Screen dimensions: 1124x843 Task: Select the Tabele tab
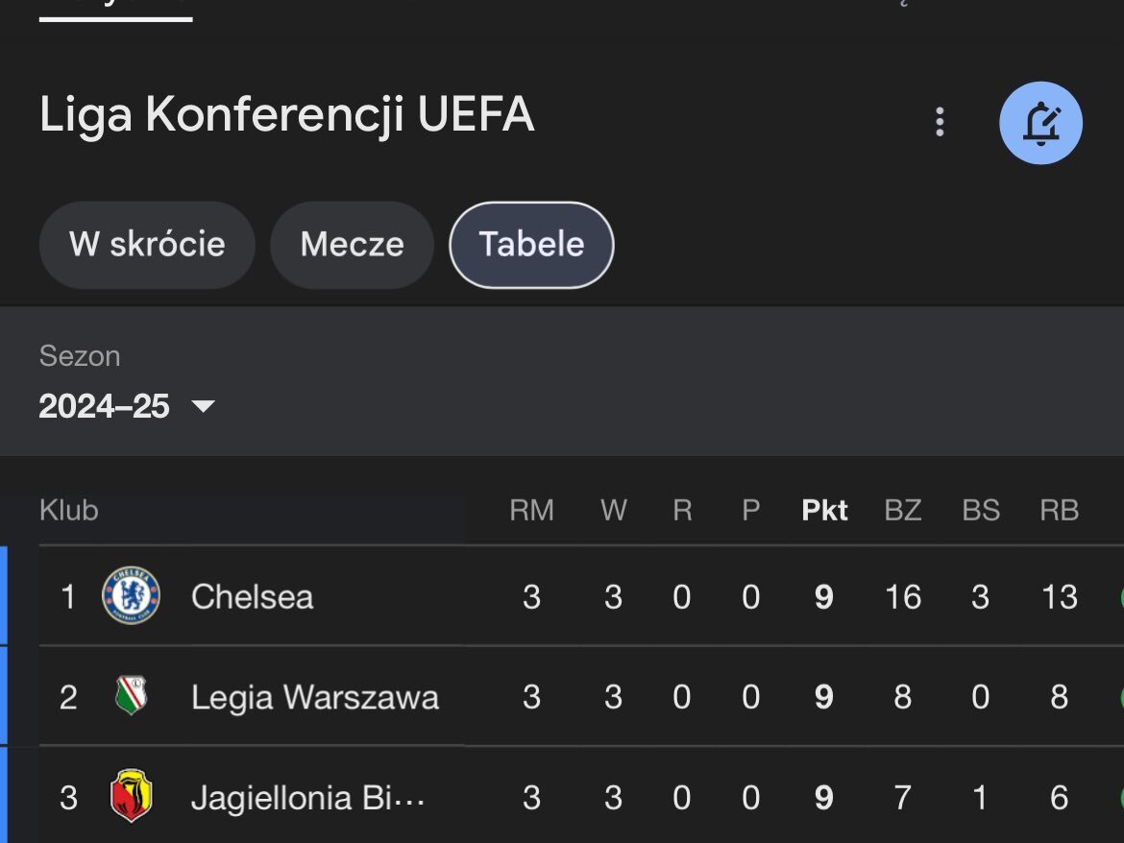click(x=531, y=244)
